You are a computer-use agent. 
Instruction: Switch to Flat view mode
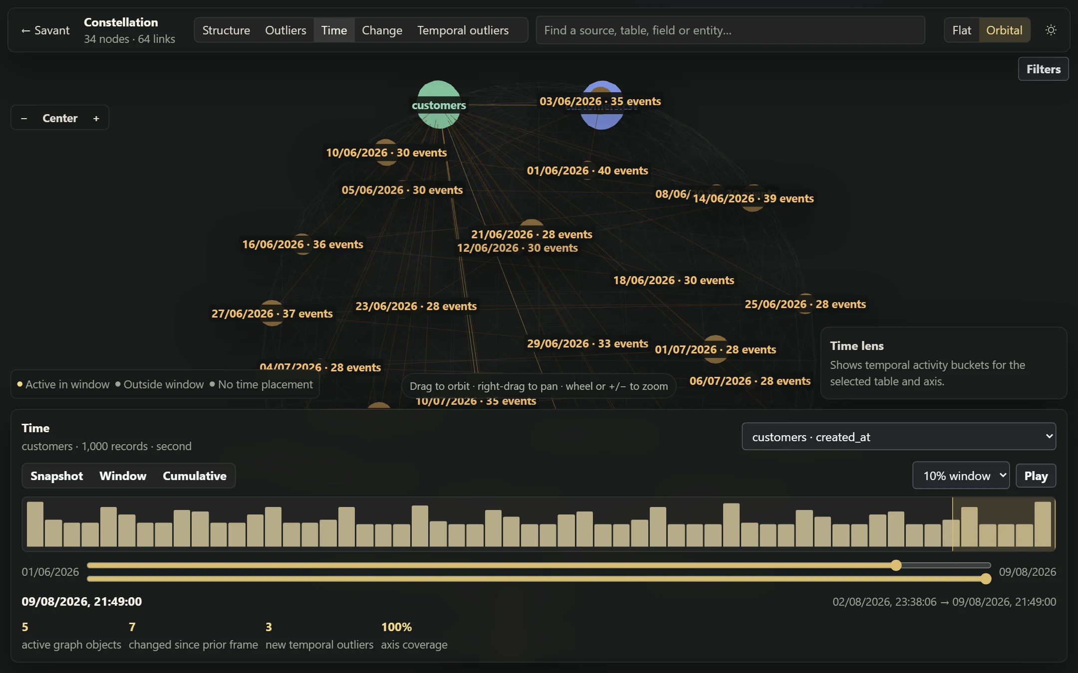[x=962, y=30]
